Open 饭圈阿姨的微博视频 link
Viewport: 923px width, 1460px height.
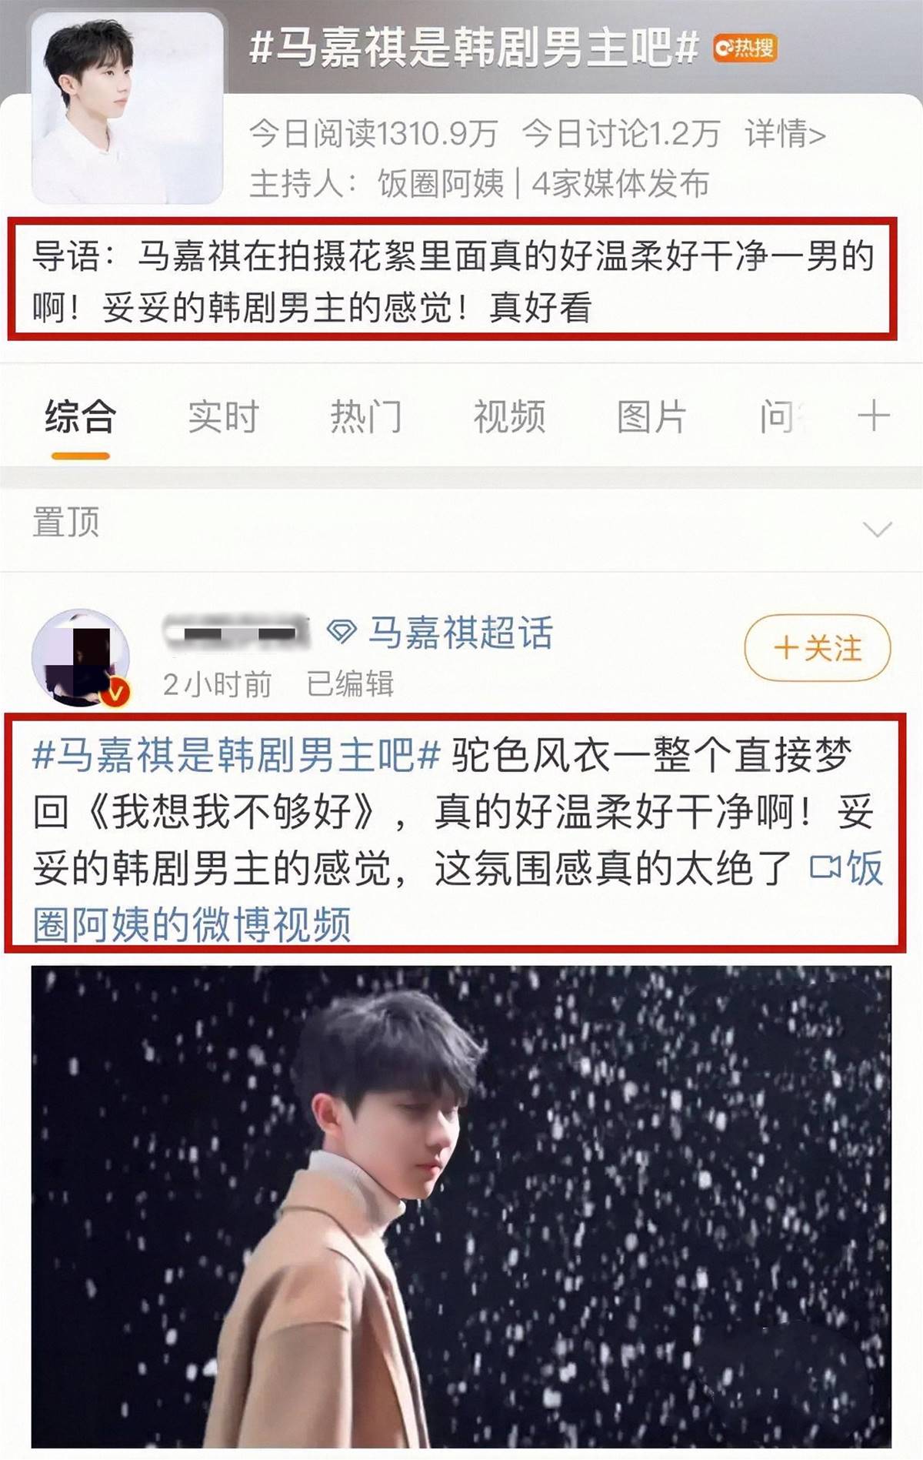coord(458,897)
